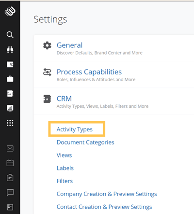The height and width of the screenshot is (214, 194).
Task: Open the binoculars Discover icon
Action: (x=10, y=49)
